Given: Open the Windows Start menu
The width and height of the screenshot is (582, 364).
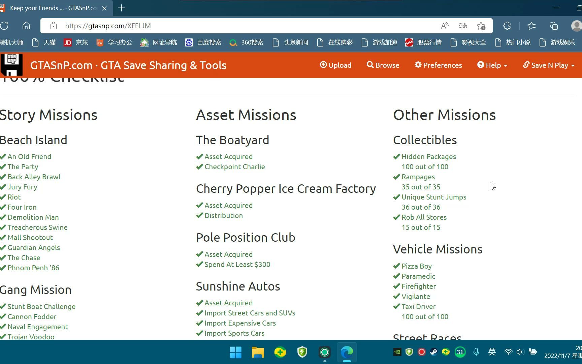Looking at the screenshot, I should point(235,352).
